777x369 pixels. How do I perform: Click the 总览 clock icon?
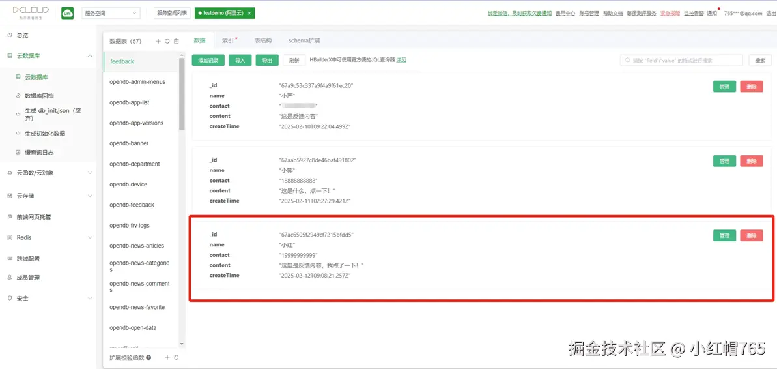9,35
